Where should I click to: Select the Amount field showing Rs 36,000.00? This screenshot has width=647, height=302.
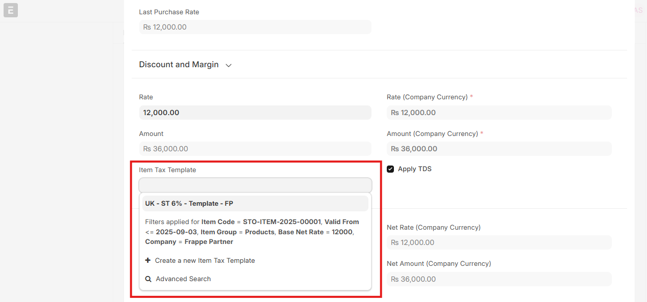pyautogui.click(x=255, y=149)
